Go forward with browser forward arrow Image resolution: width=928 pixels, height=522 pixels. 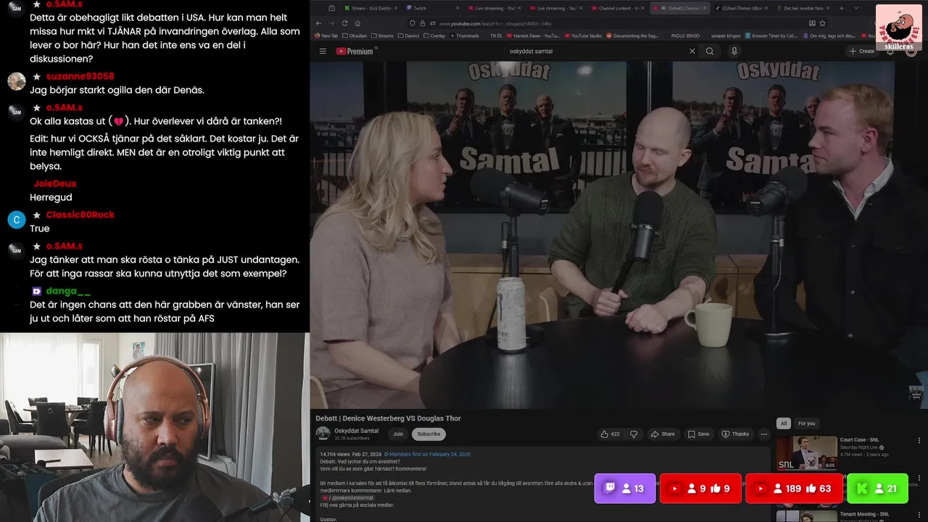point(331,23)
